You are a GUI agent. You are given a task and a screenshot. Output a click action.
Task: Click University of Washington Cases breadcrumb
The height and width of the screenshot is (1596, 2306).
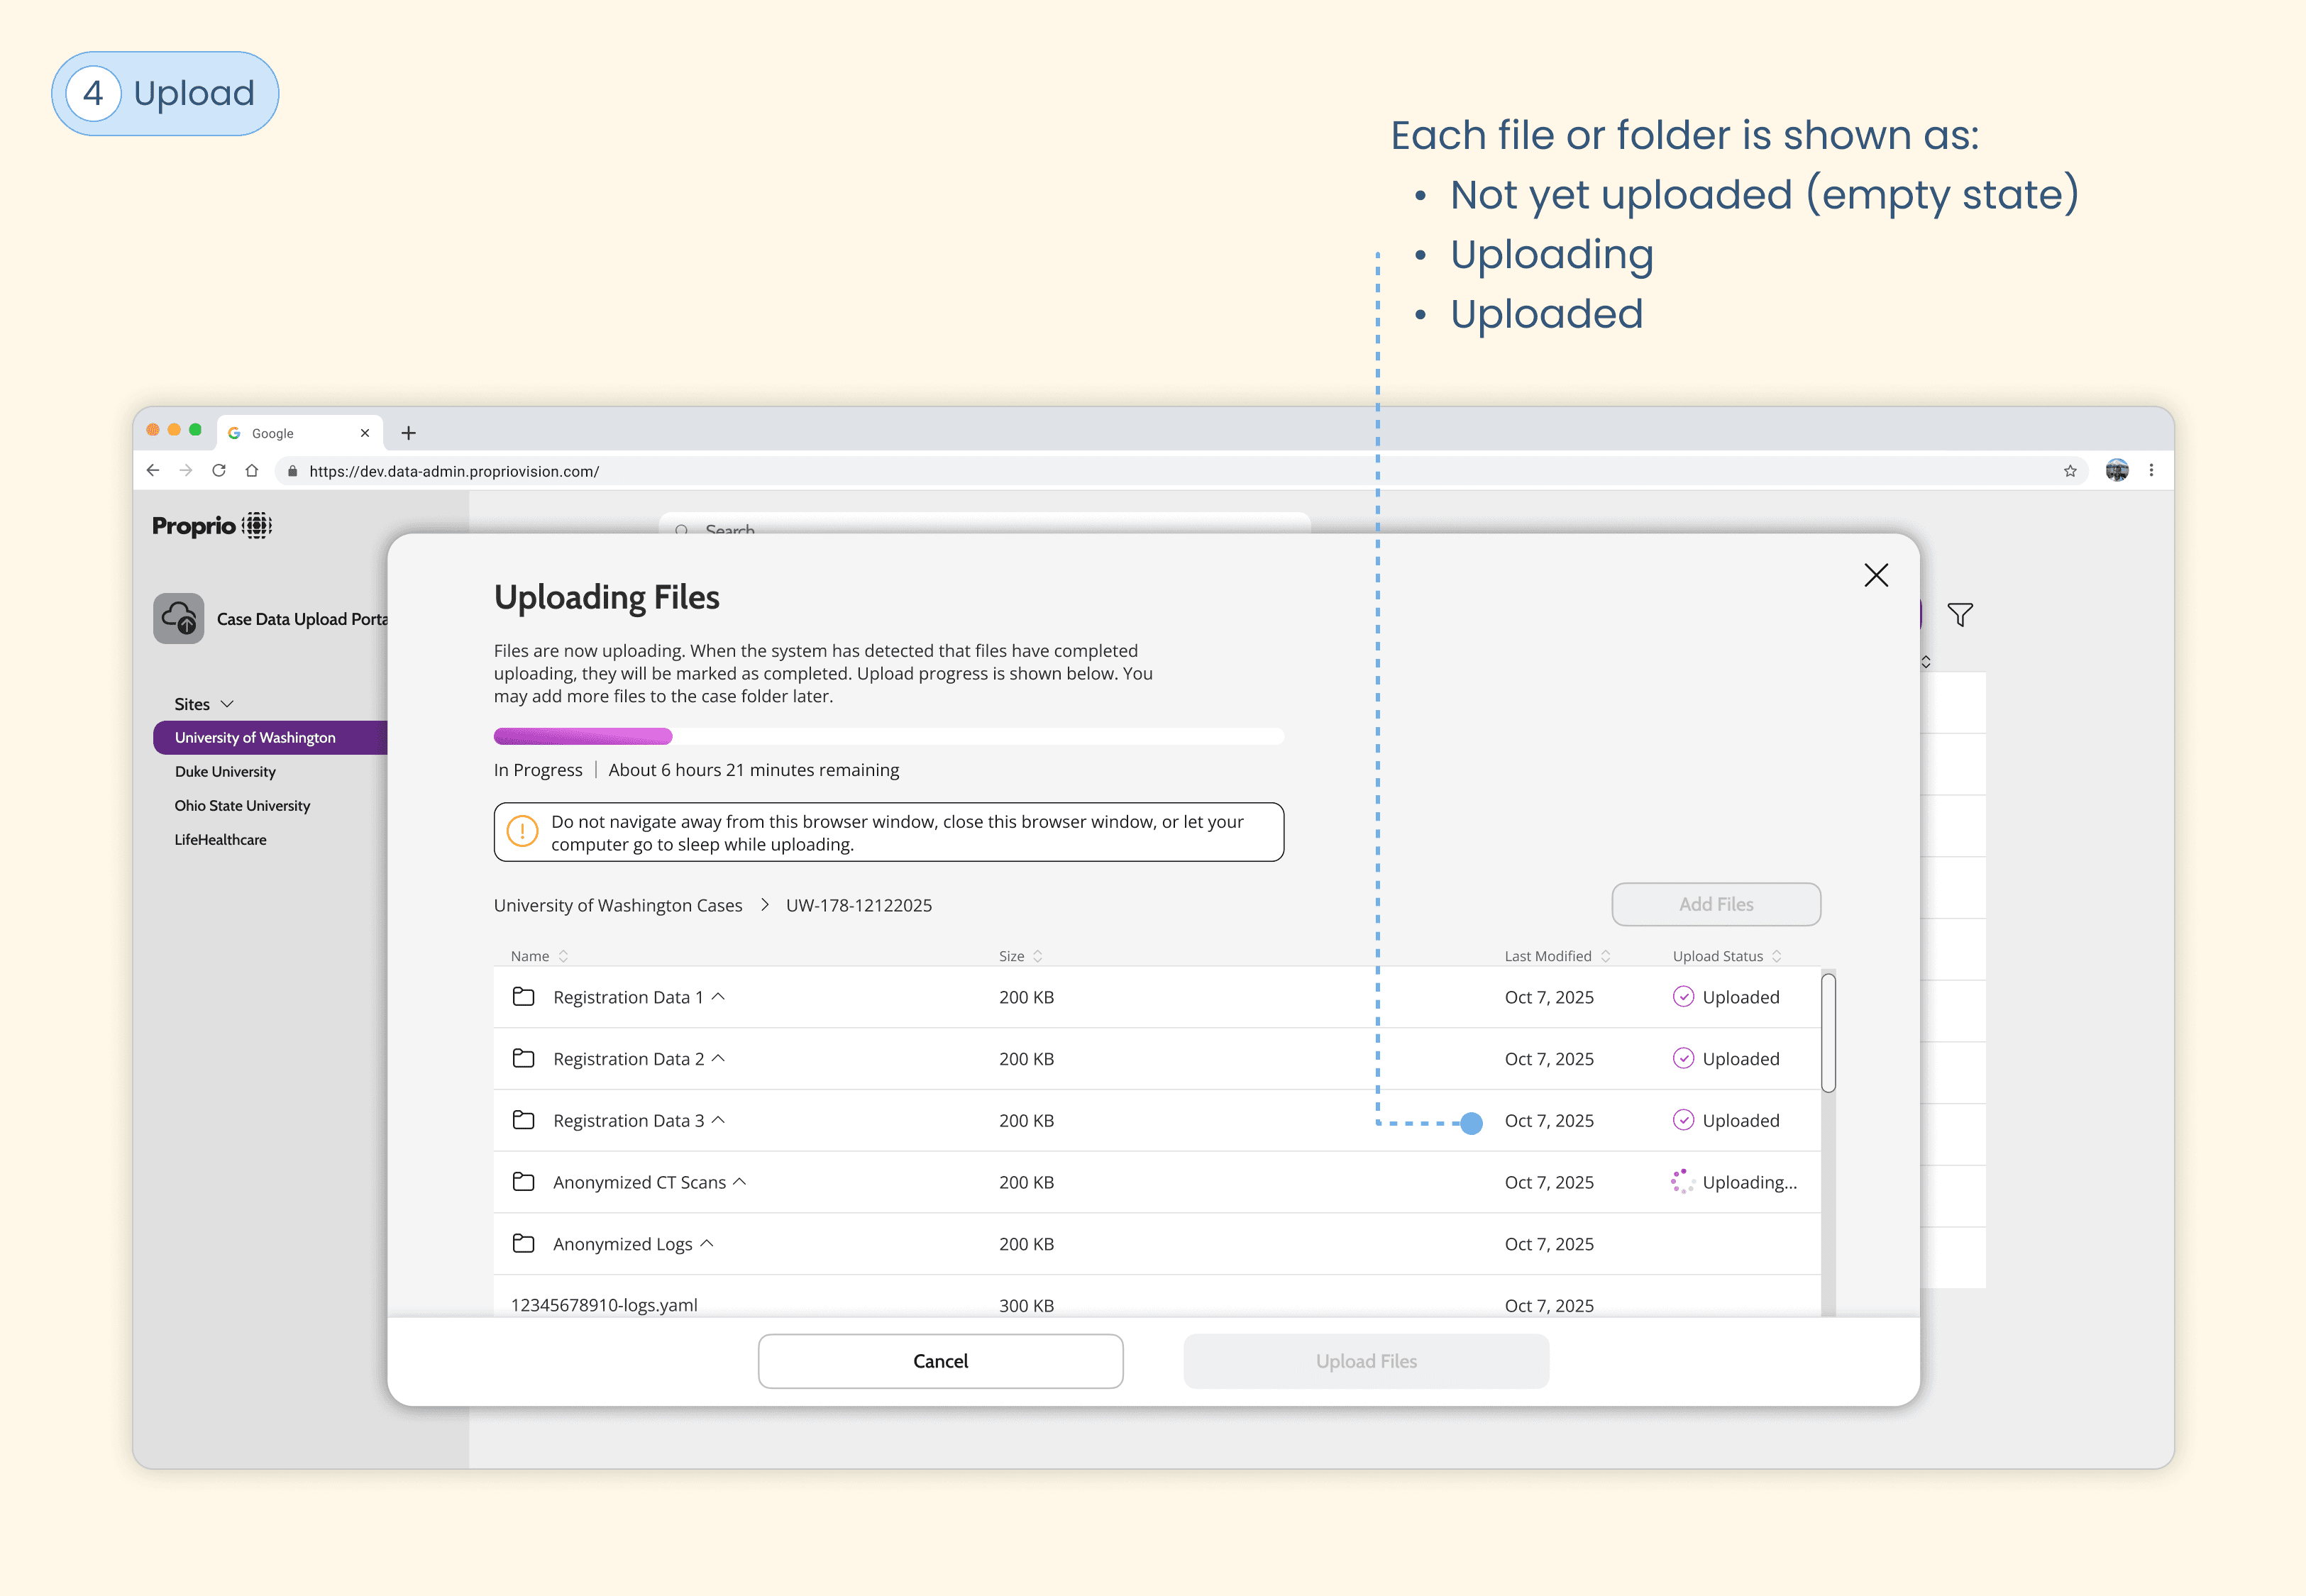coord(618,905)
